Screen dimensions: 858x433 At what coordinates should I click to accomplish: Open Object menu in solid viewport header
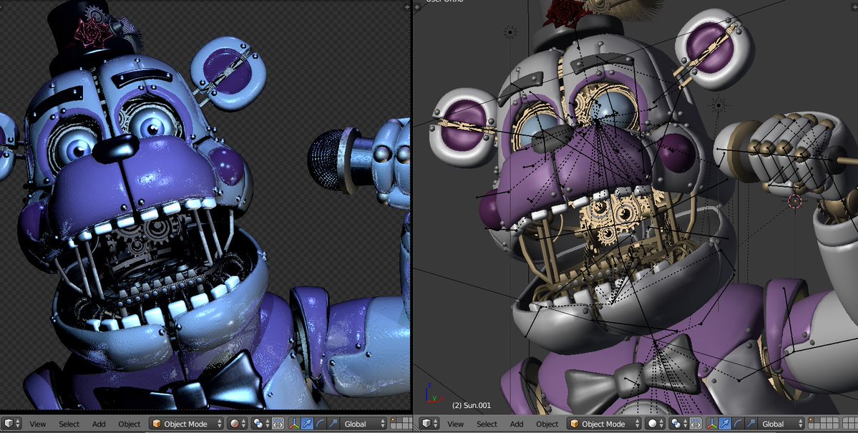pos(547,424)
